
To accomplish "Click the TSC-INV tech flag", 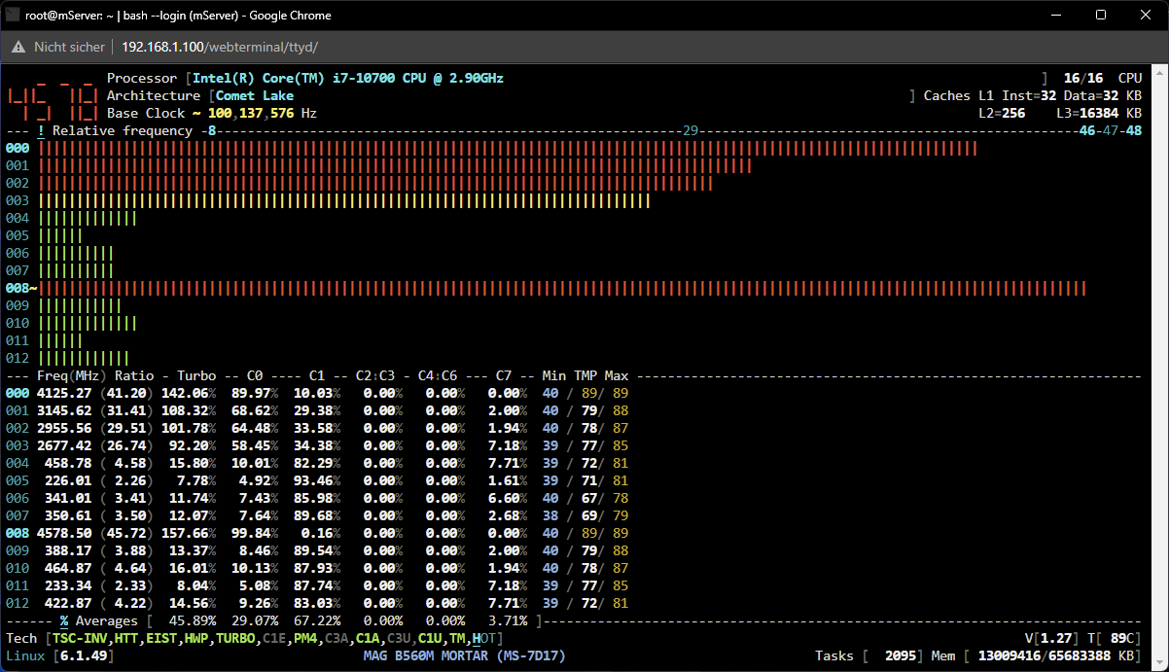I will click(80, 638).
